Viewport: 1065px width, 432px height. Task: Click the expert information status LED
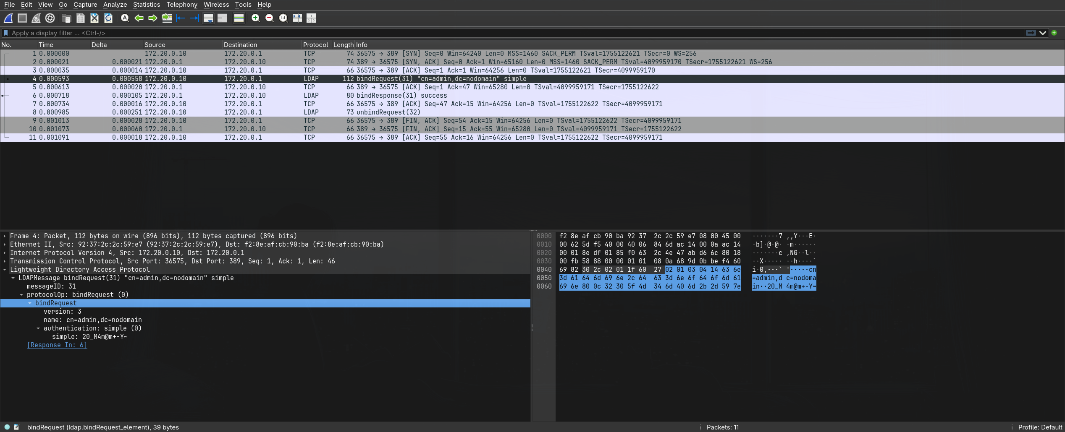(7, 427)
